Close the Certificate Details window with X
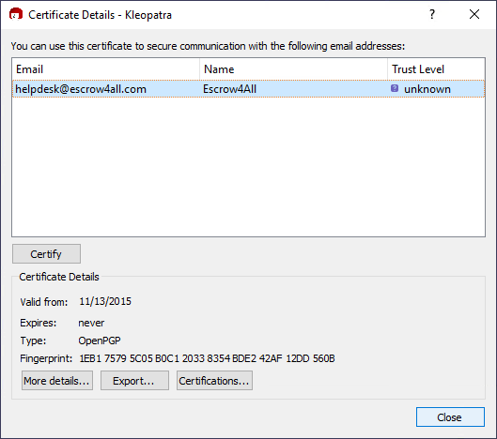 (x=474, y=14)
